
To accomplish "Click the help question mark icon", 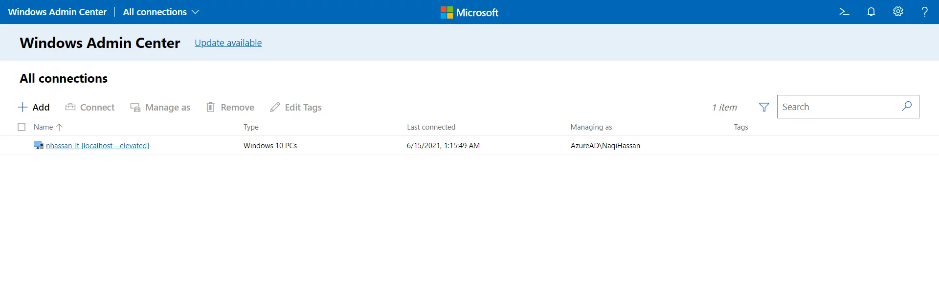I will pos(924,12).
